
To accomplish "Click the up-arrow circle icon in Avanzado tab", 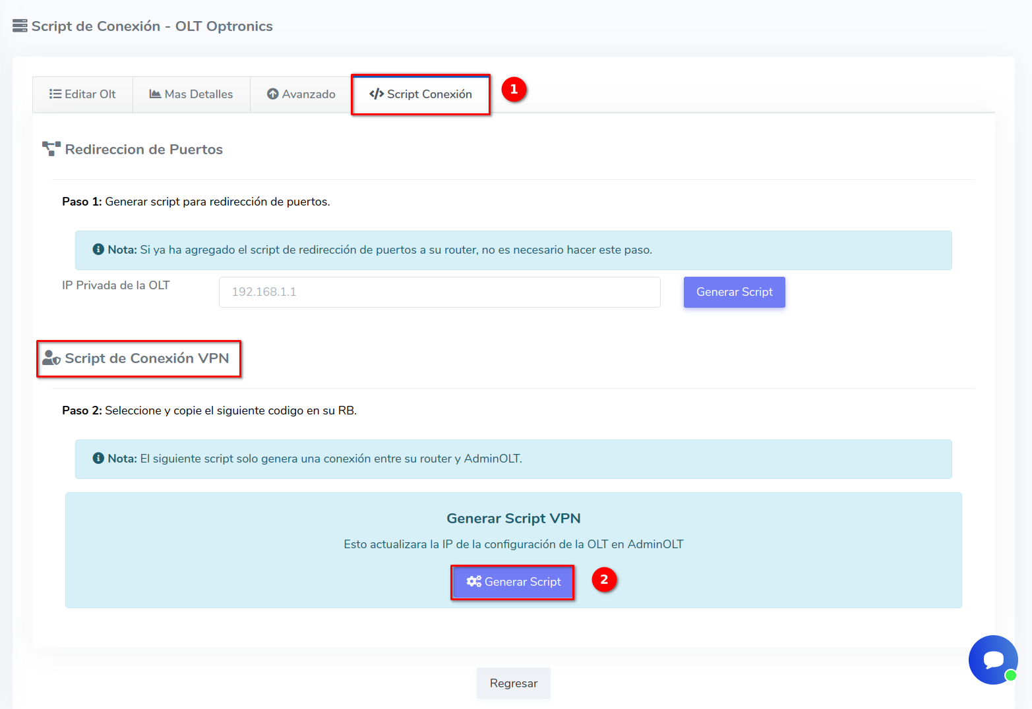I will click(272, 94).
